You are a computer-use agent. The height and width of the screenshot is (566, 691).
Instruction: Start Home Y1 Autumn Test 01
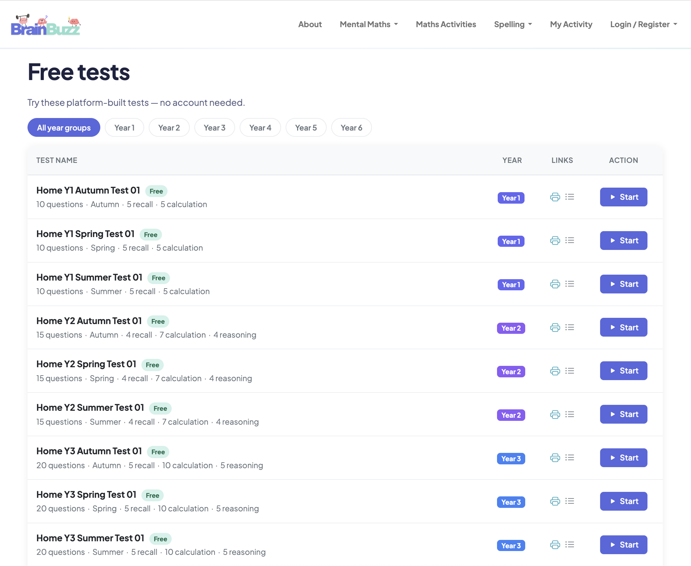pos(623,197)
